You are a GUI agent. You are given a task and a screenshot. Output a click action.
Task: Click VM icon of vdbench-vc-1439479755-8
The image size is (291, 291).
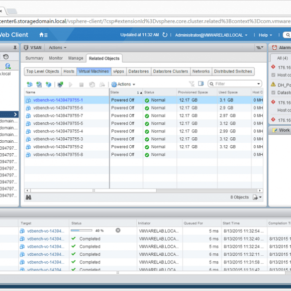point(28,155)
